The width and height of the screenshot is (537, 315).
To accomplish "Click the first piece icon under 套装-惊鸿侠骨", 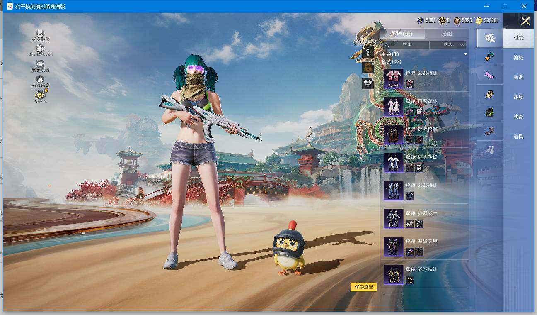I will [x=409, y=140].
